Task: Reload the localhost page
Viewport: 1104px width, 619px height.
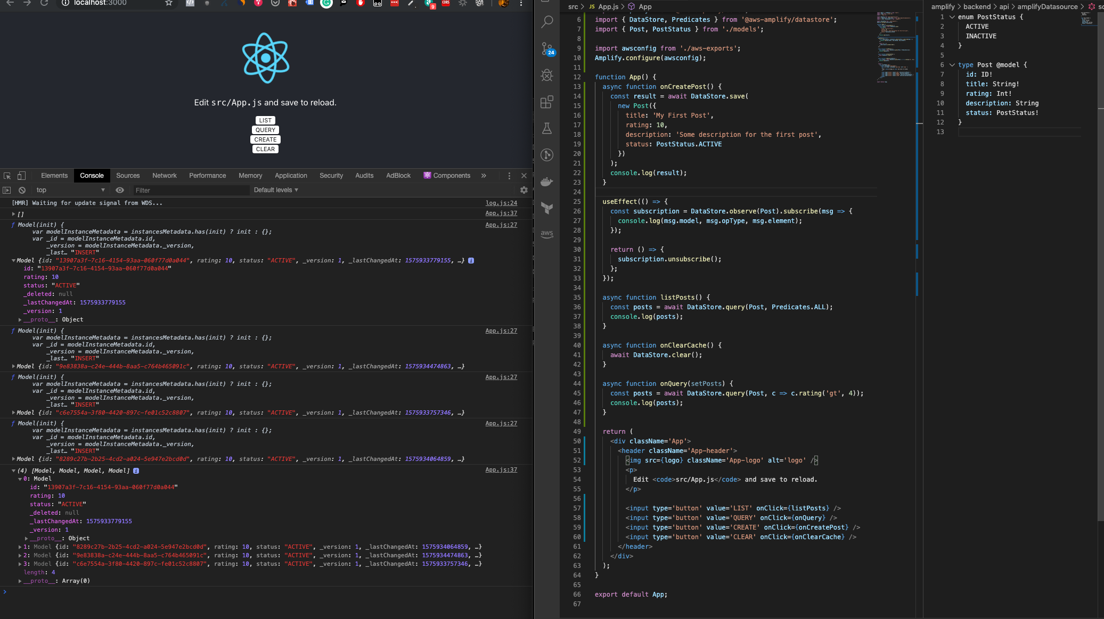Action: click(x=44, y=3)
